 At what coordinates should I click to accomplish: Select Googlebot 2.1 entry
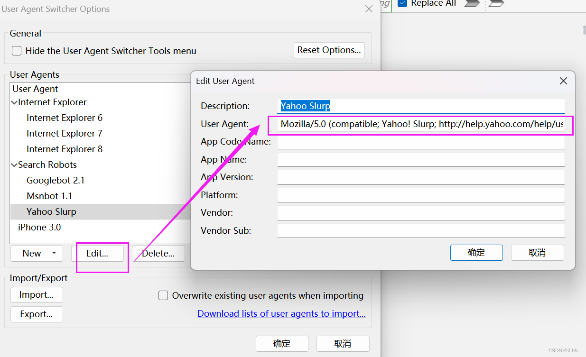(x=56, y=180)
